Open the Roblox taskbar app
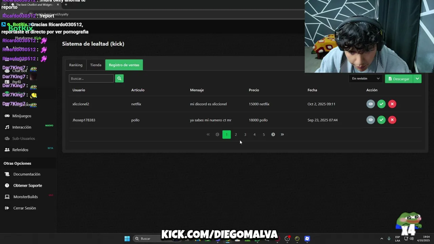 (x=307, y=239)
